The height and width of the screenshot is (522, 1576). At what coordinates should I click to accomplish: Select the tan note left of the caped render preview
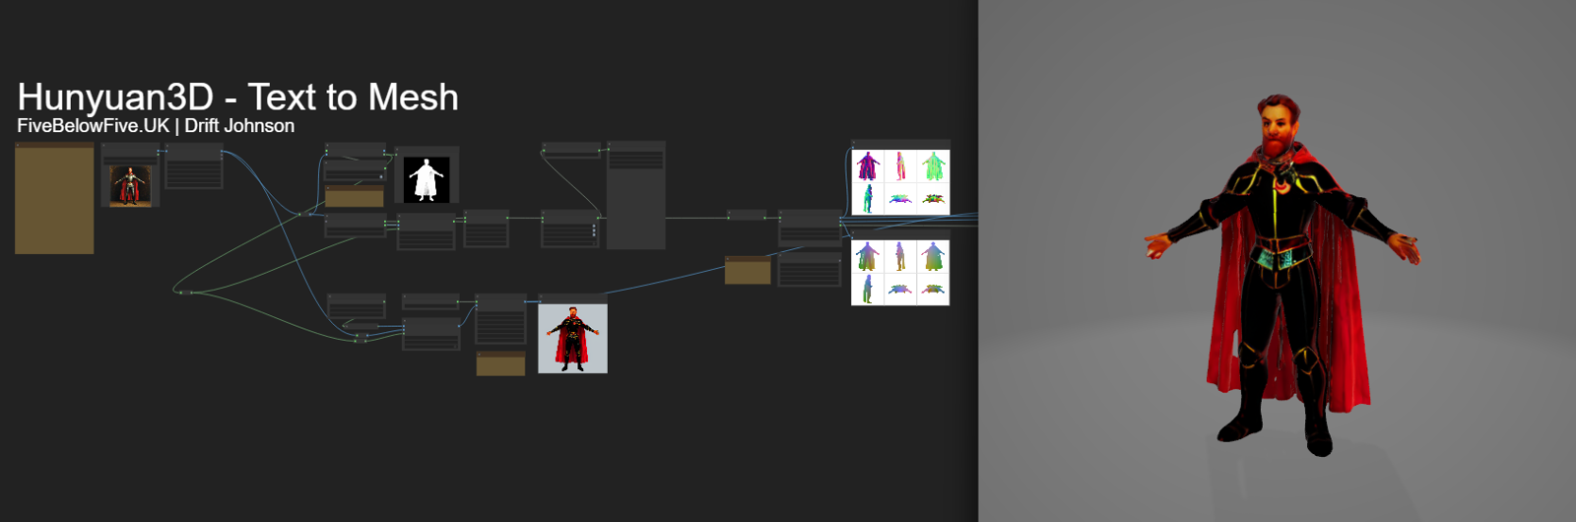click(x=500, y=363)
